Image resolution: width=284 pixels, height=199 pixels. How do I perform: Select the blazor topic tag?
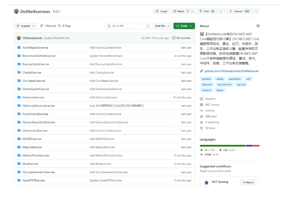tap(220, 90)
